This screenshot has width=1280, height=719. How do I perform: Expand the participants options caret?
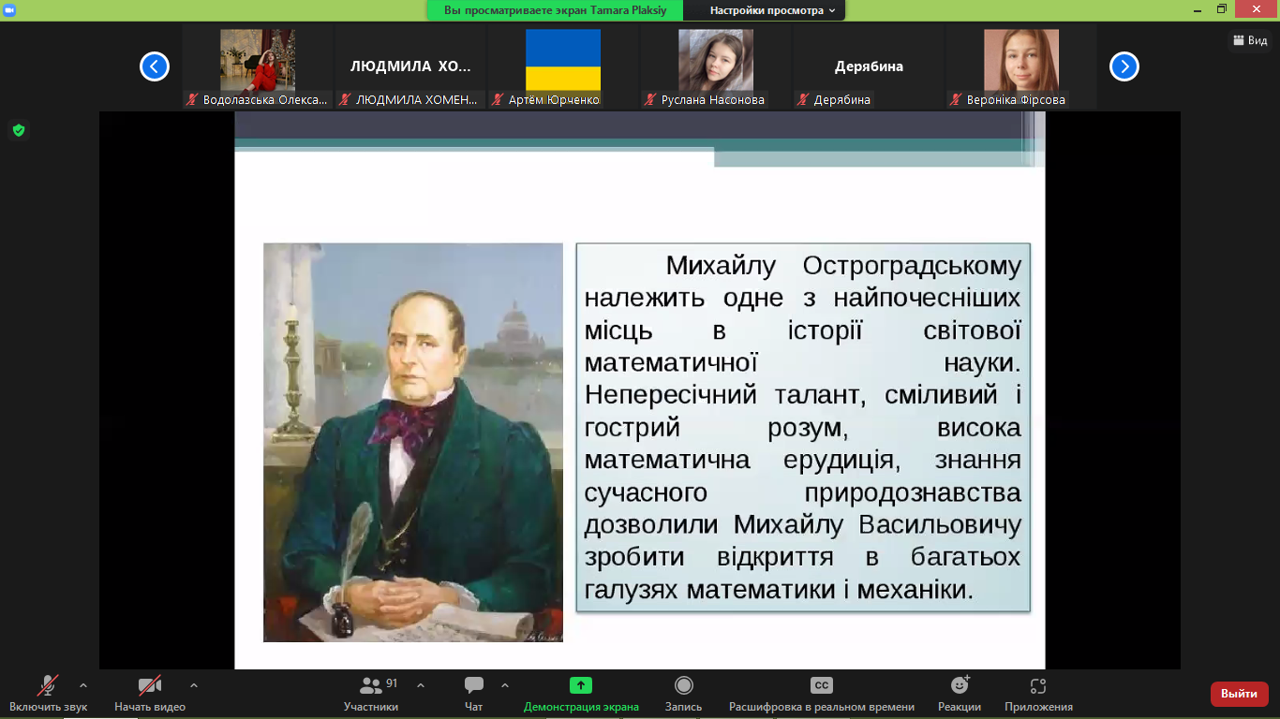click(x=421, y=684)
